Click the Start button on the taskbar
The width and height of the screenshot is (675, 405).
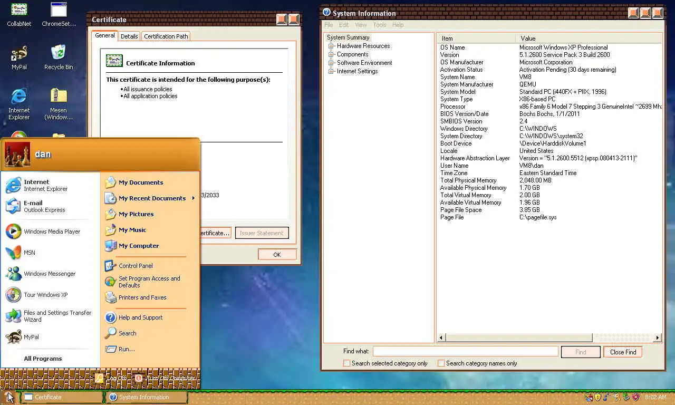click(9, 397)
